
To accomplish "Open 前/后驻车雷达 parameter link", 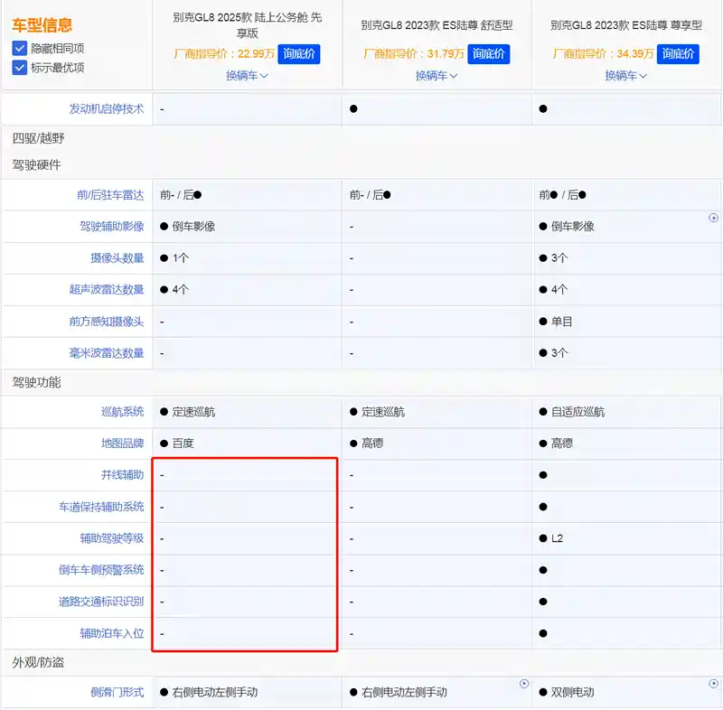I will [x=110, y=195].
